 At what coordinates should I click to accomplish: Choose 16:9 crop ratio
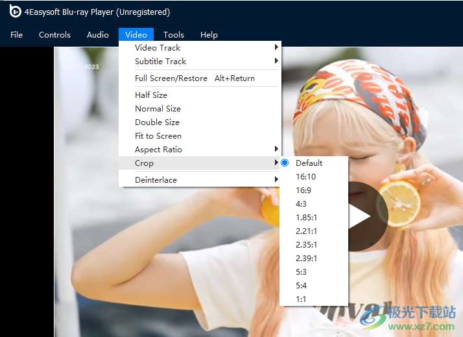(314, 190)
